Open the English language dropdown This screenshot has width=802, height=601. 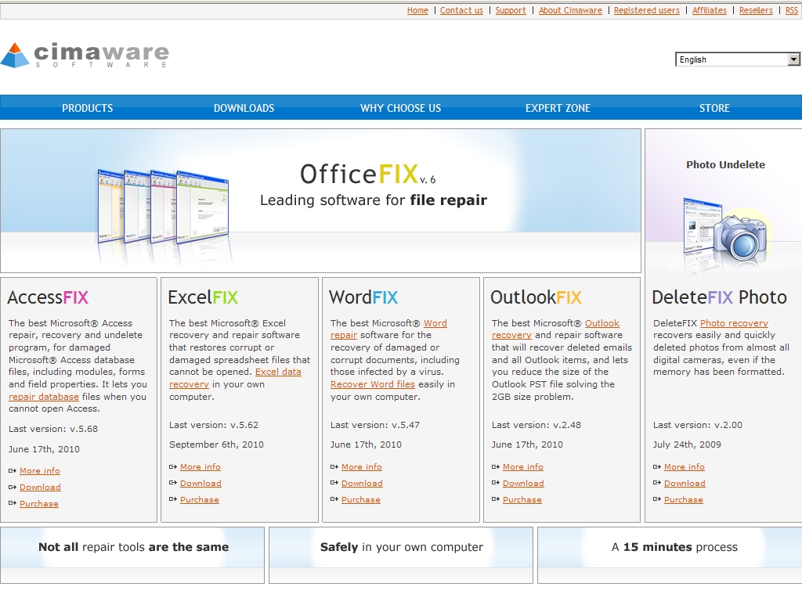(x=737, y=59)
